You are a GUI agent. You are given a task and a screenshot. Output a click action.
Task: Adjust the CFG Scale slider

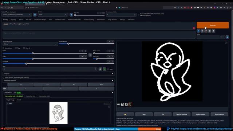pyautogui.click(x=58, y=64)
